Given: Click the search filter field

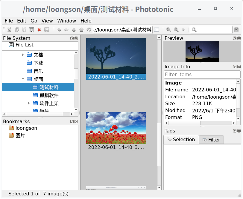Looking at the screenshot, I should click(x=211, y=30).
